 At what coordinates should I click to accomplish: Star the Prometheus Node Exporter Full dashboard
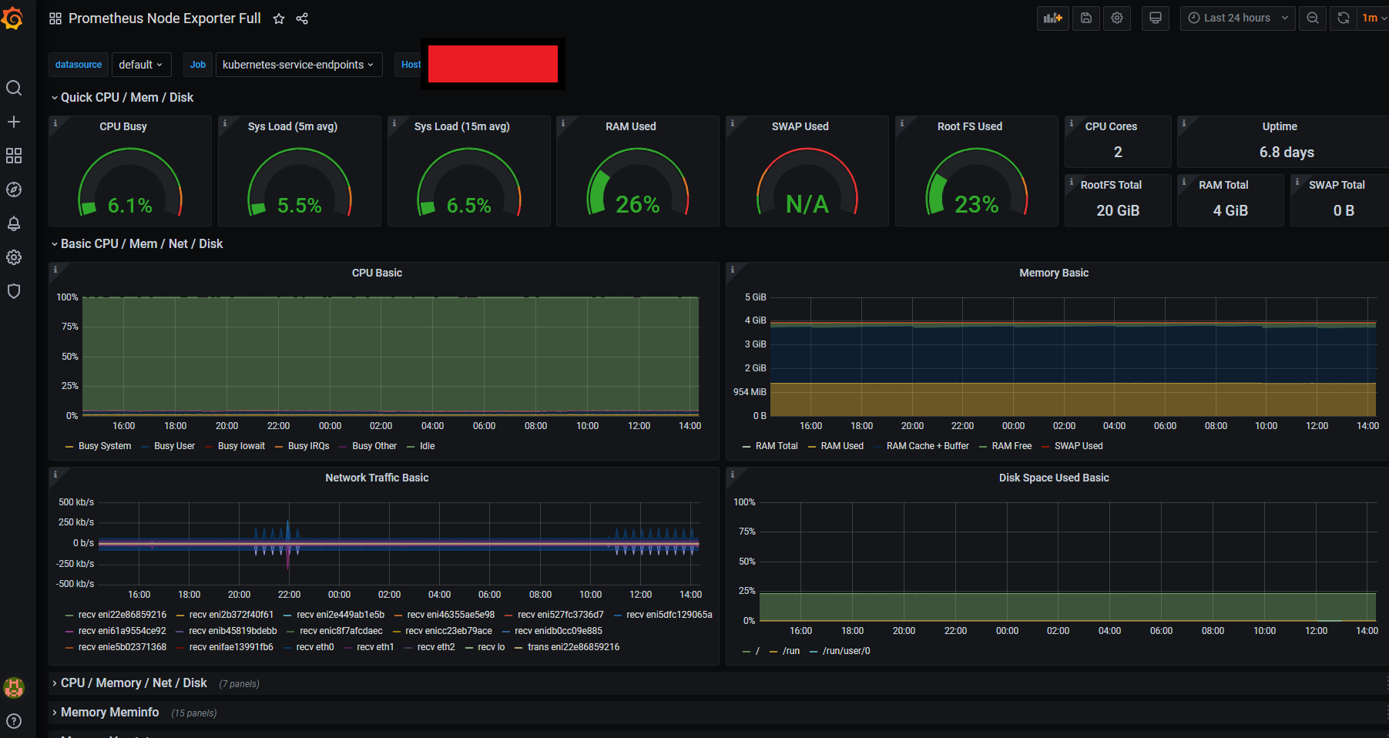coord(279,18)
